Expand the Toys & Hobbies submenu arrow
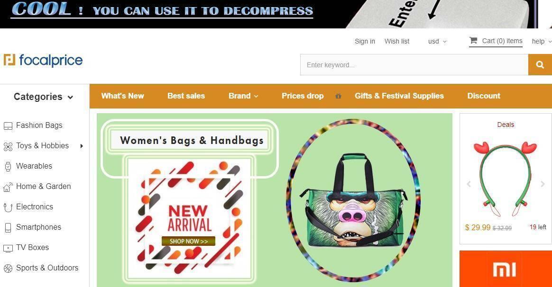The height and width of the screenshot is (287, 552). [x=82, y=146]
